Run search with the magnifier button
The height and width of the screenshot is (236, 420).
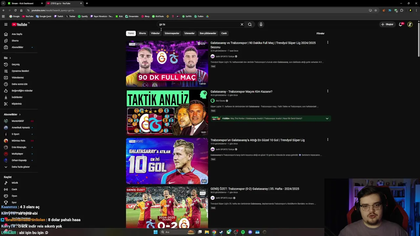pos(250,24)
